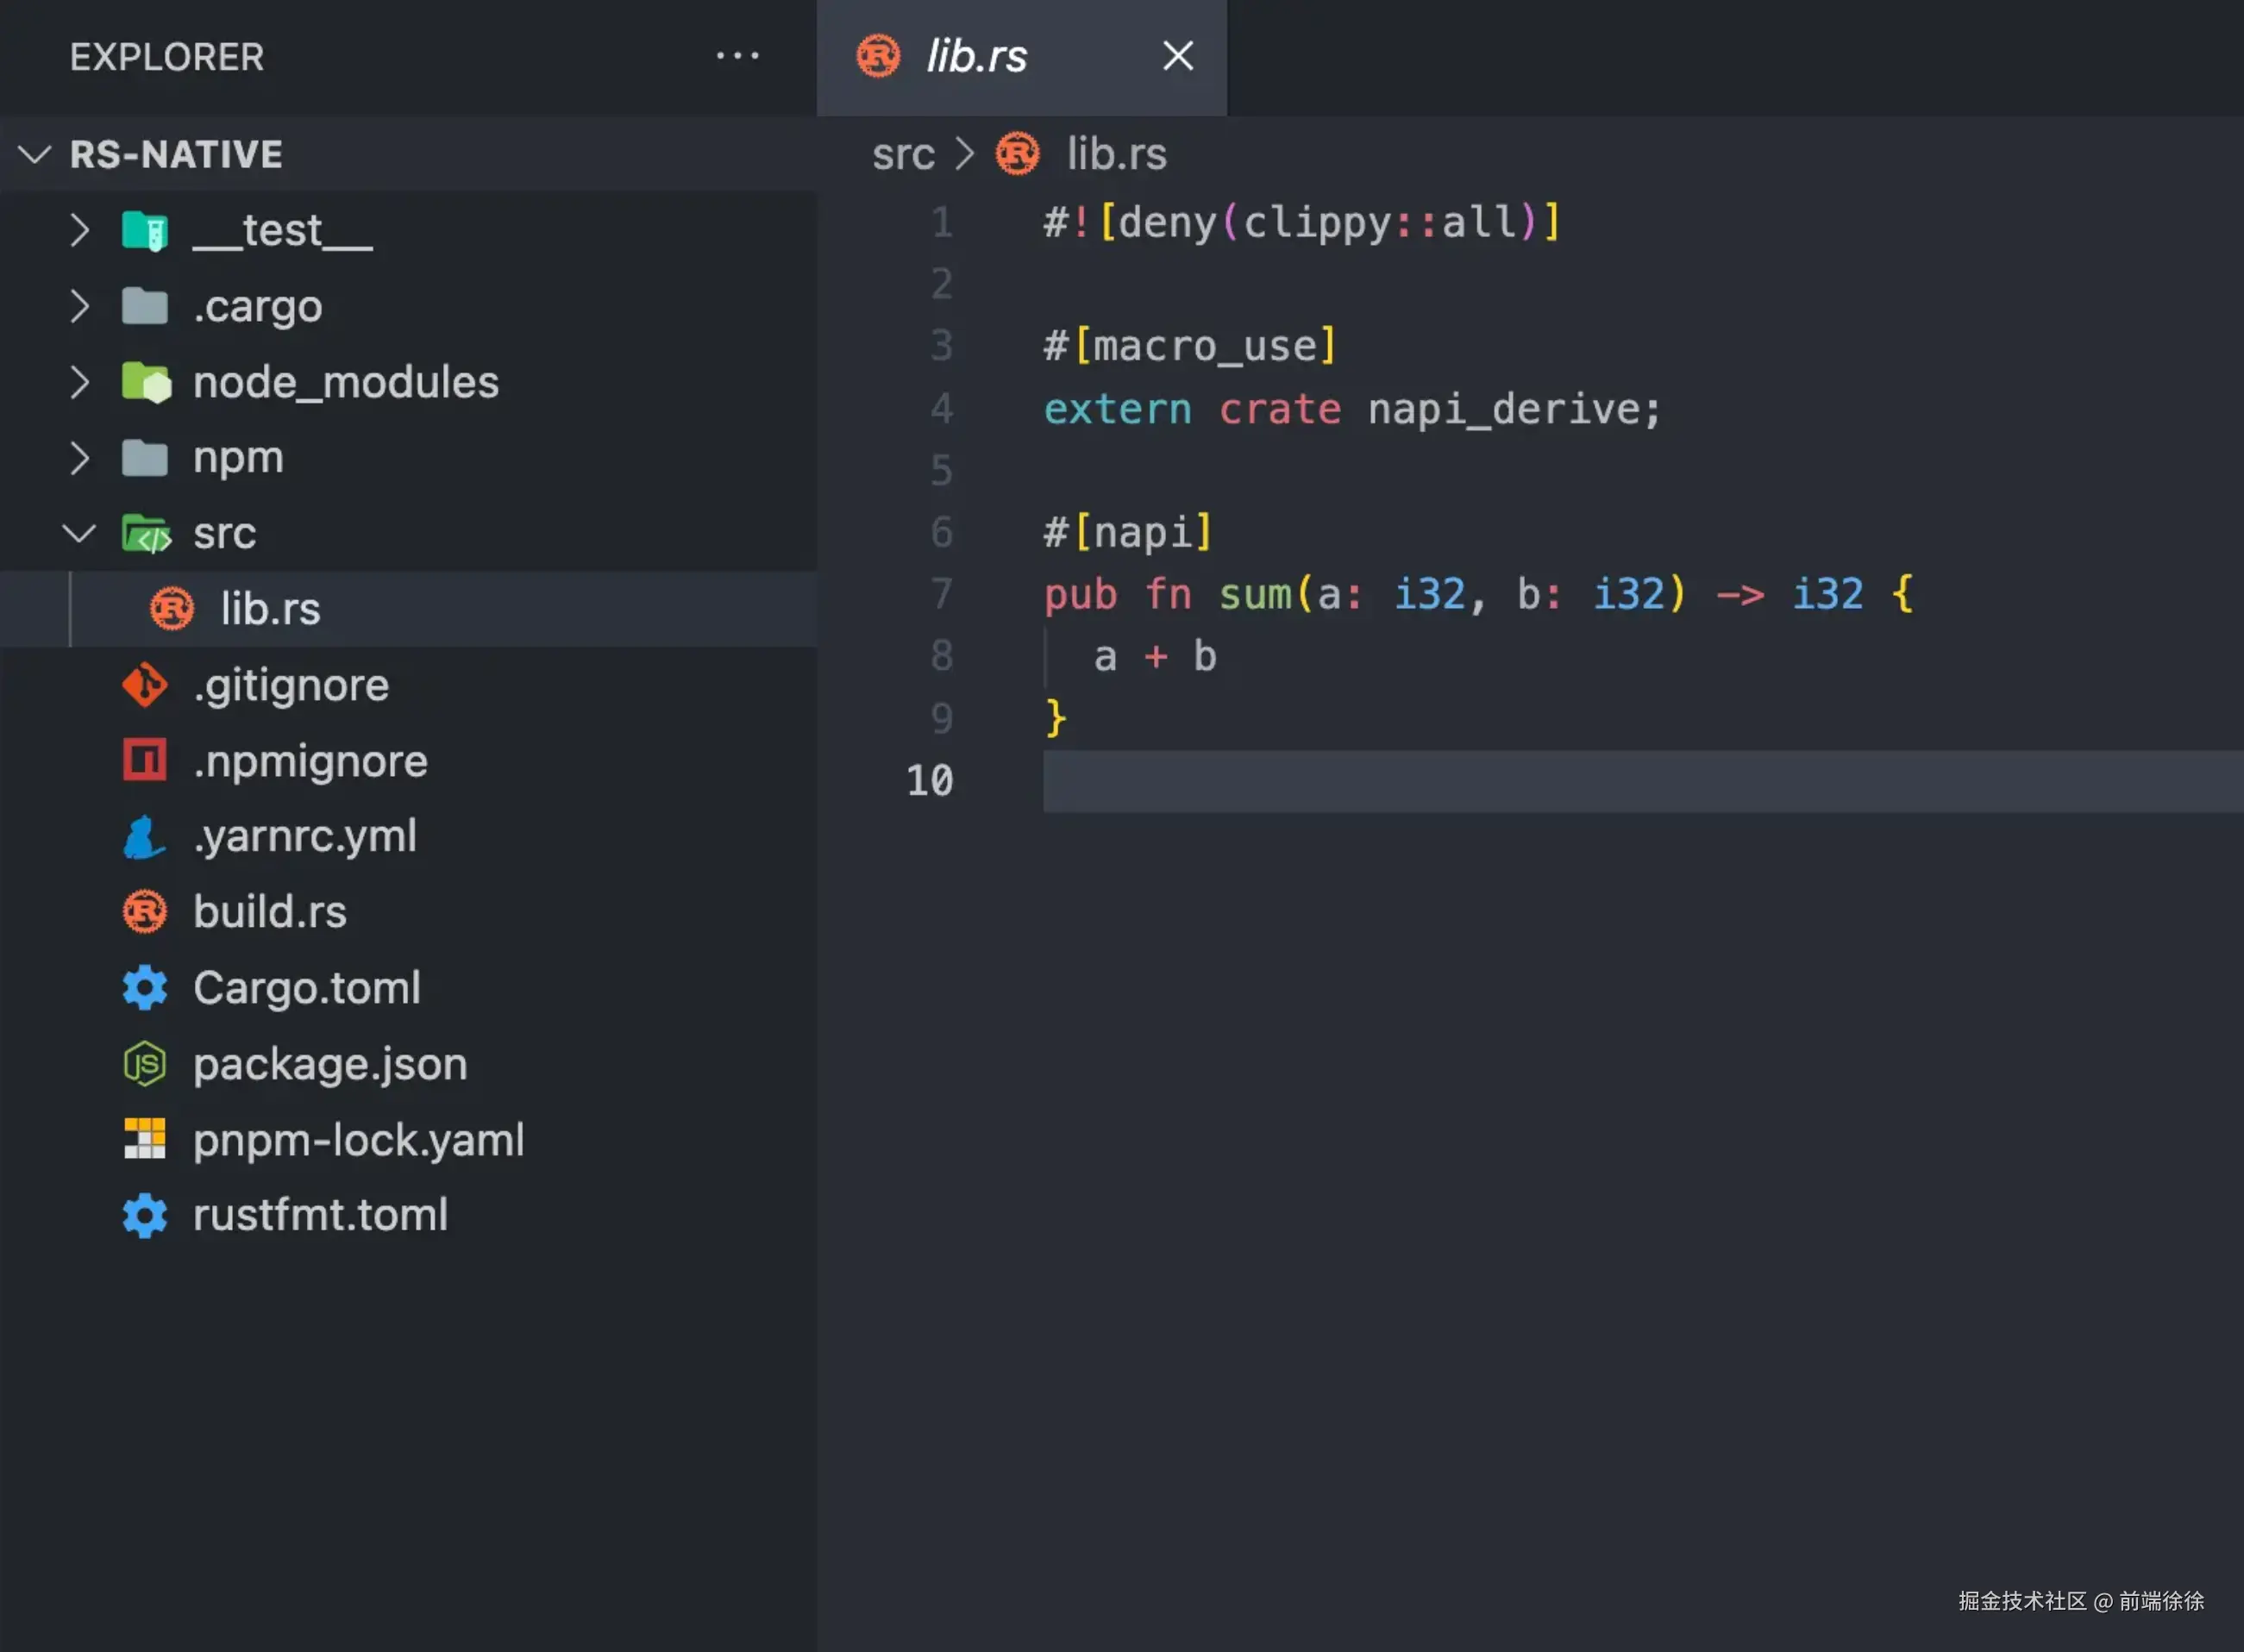
Task: Expand the __test__ folder
Action: pyautogui.click(x=80, y=231)
